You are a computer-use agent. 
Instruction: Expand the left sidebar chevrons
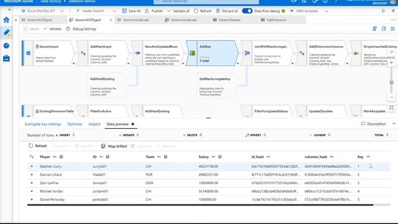9,10
